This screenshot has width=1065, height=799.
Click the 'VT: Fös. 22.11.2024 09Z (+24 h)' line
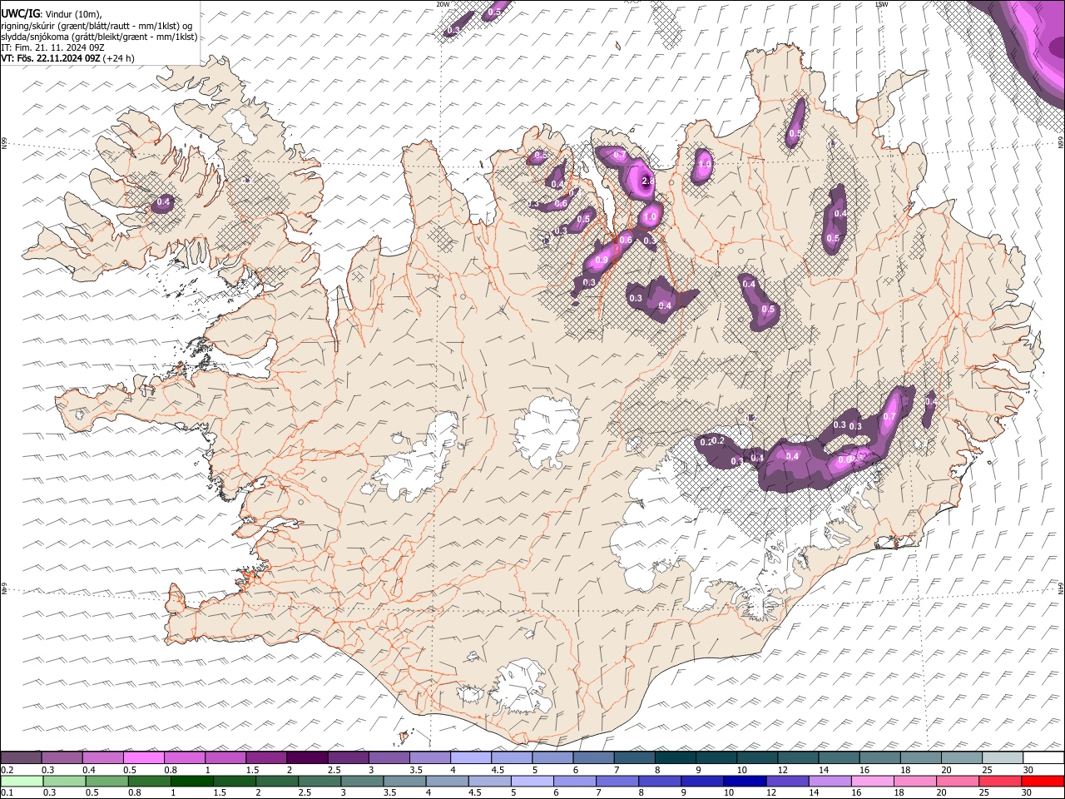tap(67, 58)
